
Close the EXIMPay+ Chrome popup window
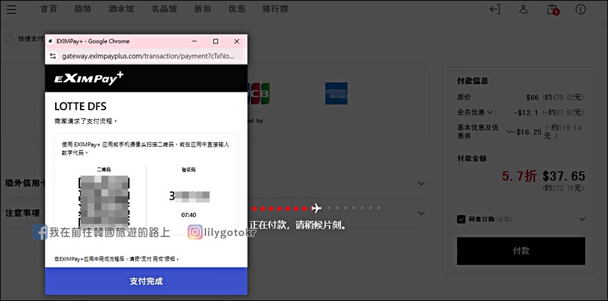coord(237,41)
